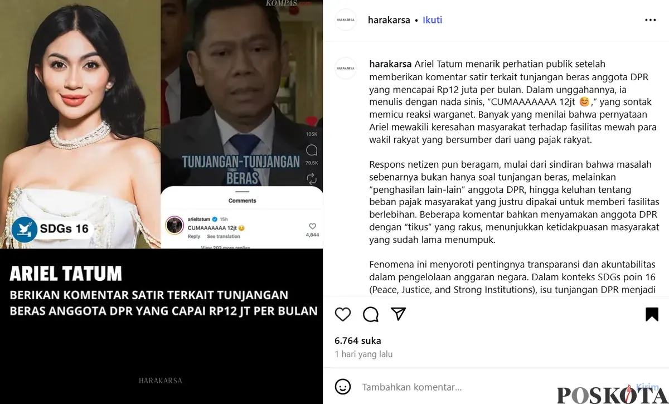
Task: Share post with paper plane icon
Action: click(398, 314)
